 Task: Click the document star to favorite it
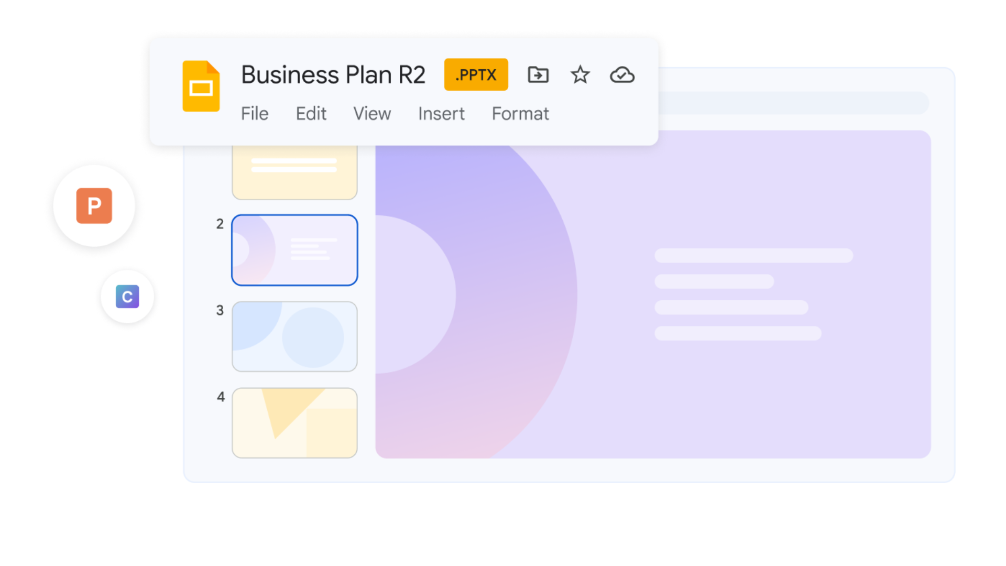tap(580, 75)
